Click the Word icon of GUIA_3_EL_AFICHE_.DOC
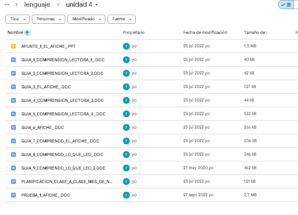Viewport: 298px width, 215px height. [x=13, y=87]
